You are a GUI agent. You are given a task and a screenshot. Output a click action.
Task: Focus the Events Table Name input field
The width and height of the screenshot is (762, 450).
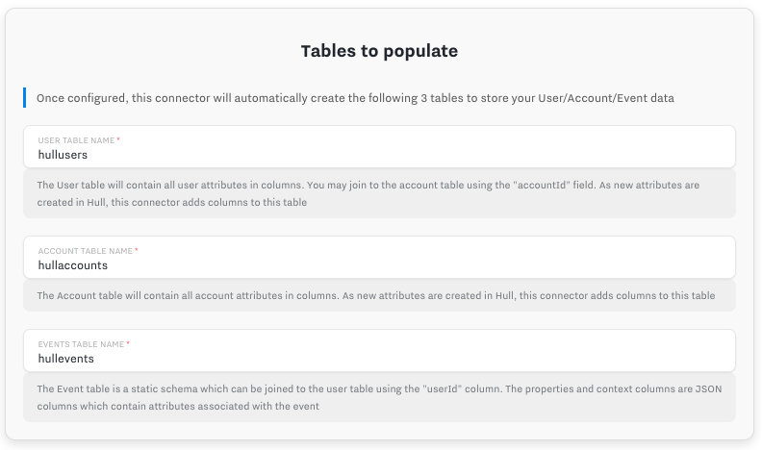379,351
